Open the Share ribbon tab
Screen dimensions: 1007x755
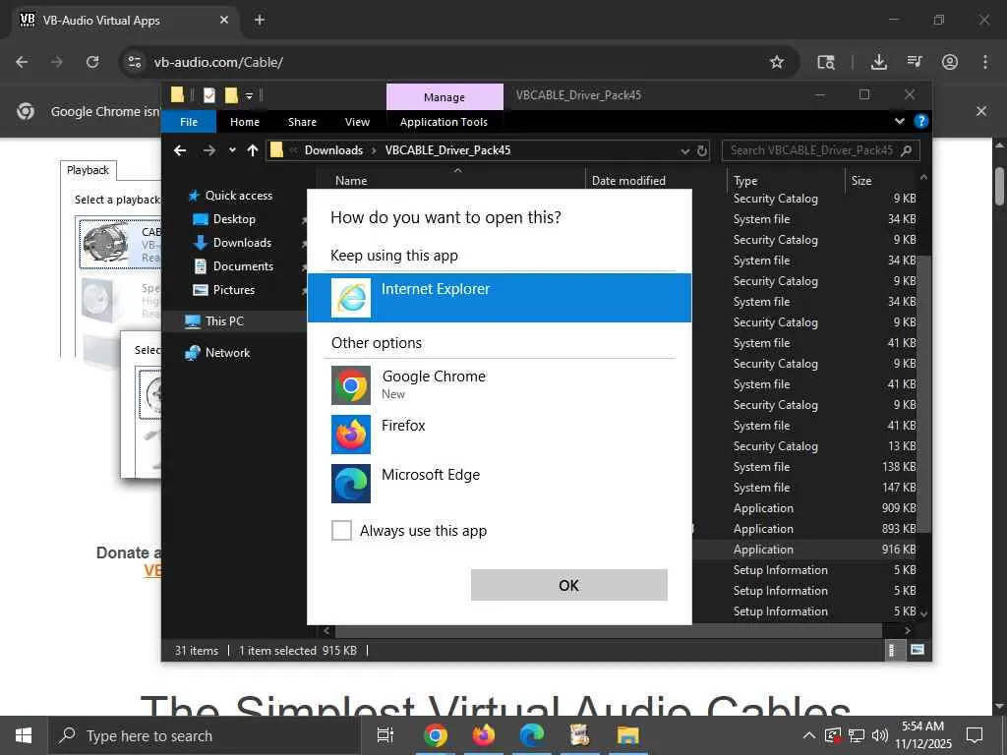tap(302, 122)
